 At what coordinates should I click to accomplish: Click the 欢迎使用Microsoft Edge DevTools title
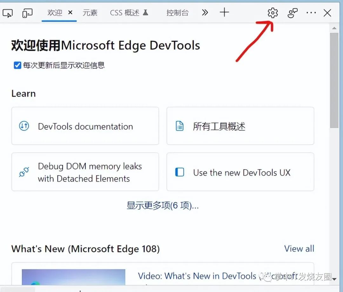(x=106, y=45)
